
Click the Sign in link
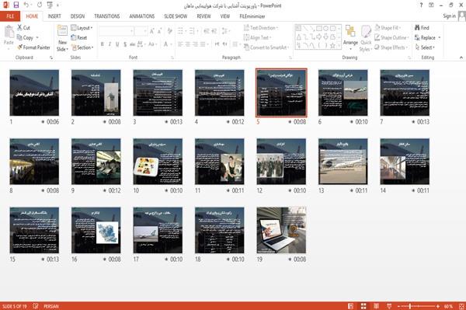449,16
